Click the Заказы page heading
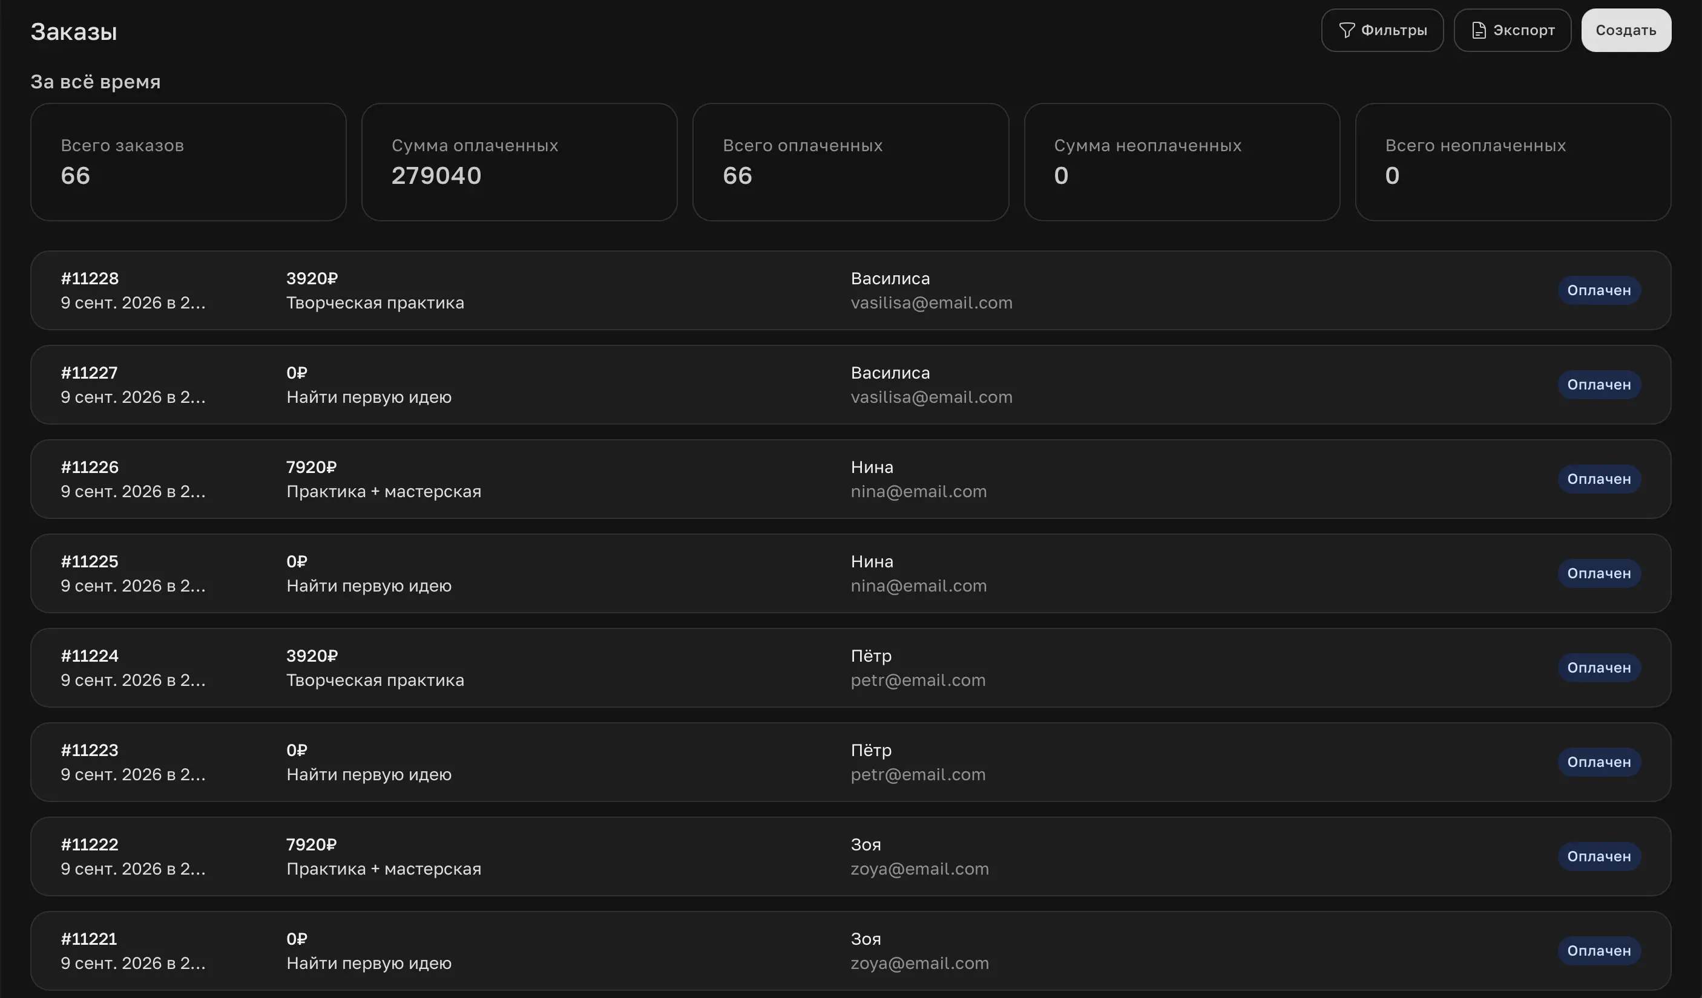This screenshot has width=1702, height=998. point(74,31)
